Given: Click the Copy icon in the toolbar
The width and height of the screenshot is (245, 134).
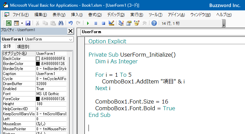Looking at the screenshot, I should tap(45, 23).
